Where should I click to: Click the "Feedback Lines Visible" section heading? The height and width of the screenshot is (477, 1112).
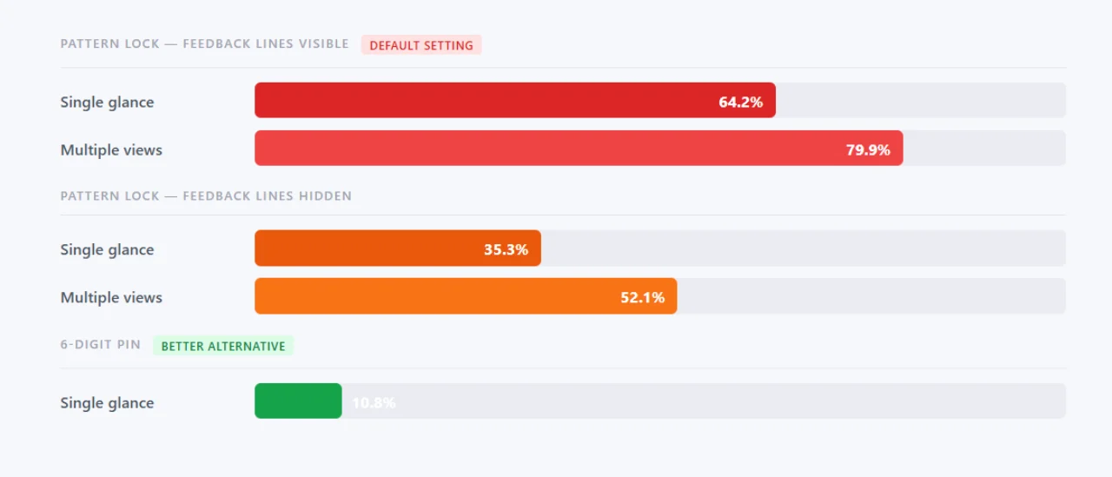coord(204,44)
